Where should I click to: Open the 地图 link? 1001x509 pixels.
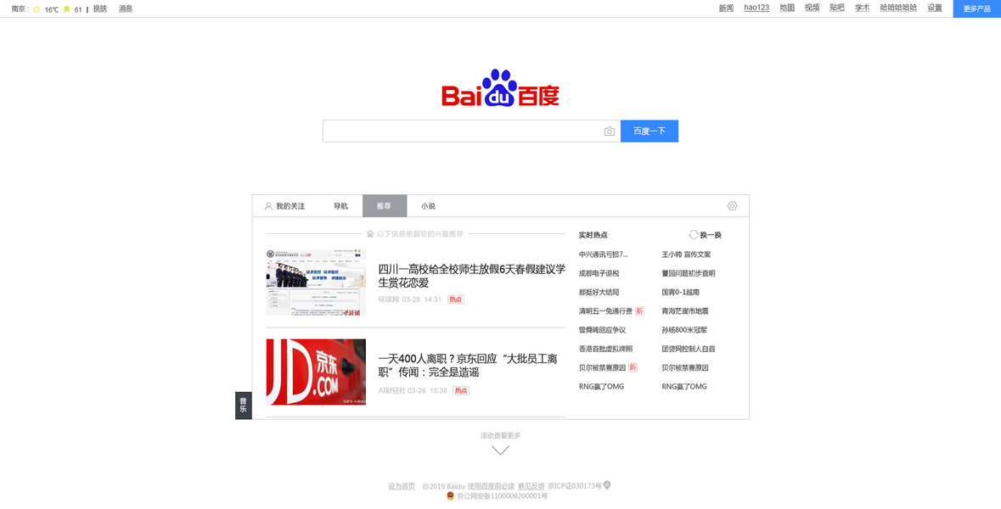(x=787, y=8)
